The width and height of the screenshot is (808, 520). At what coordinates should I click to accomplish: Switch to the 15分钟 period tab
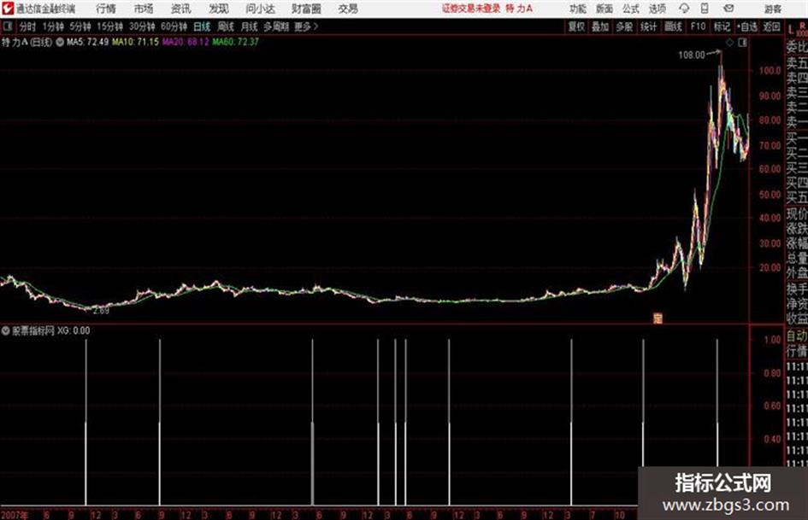pos(109,26)
